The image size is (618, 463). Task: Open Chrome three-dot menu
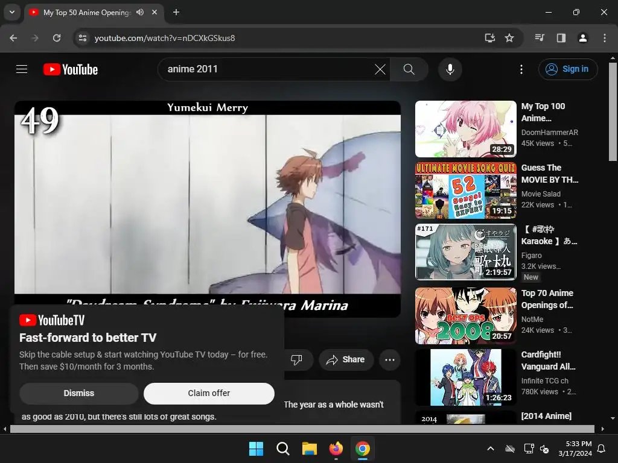click(605, 38)
